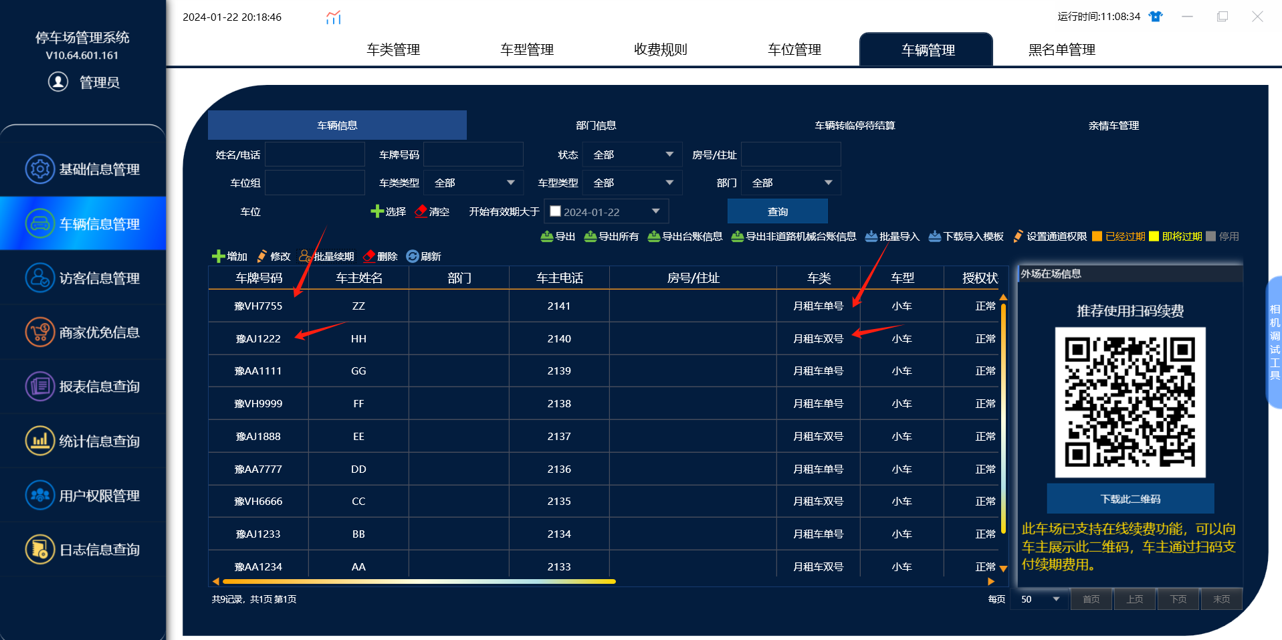Expand the 2024-01-22 date picker arrow
The height and width of the screenshot is (640, 1282).
656,211
